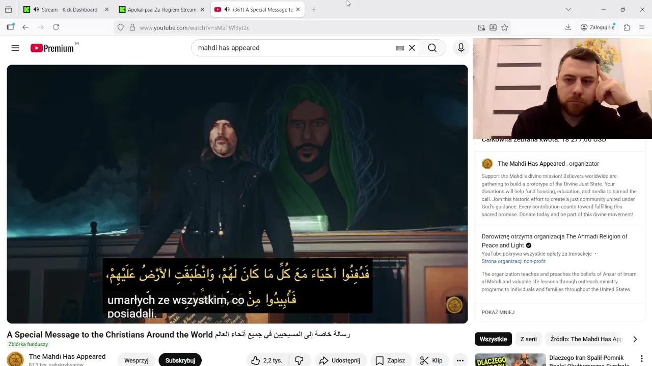The height and width of the screenshot is (366, 652).
Task: Click the shield tracking protection icon
Action: (x=121, y=27)
